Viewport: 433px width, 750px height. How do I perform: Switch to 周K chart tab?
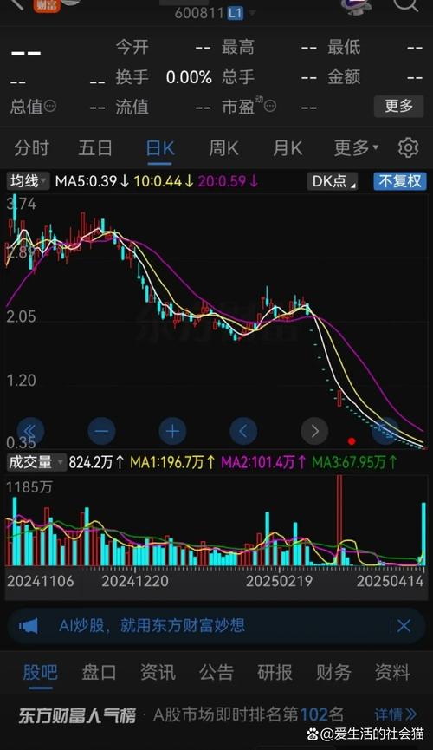pos(223,148)
